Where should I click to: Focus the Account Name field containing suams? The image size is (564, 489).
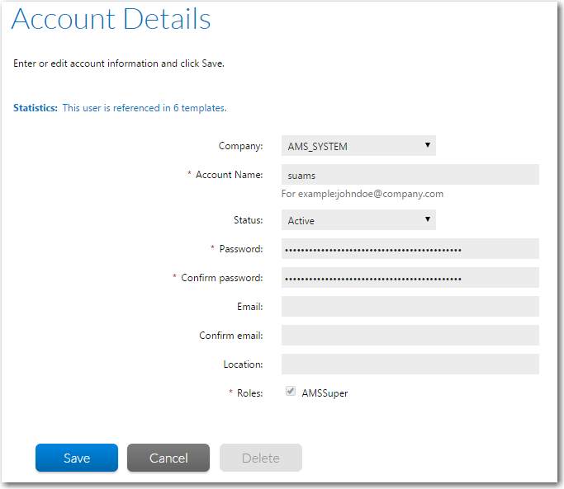tap(410, 175)
